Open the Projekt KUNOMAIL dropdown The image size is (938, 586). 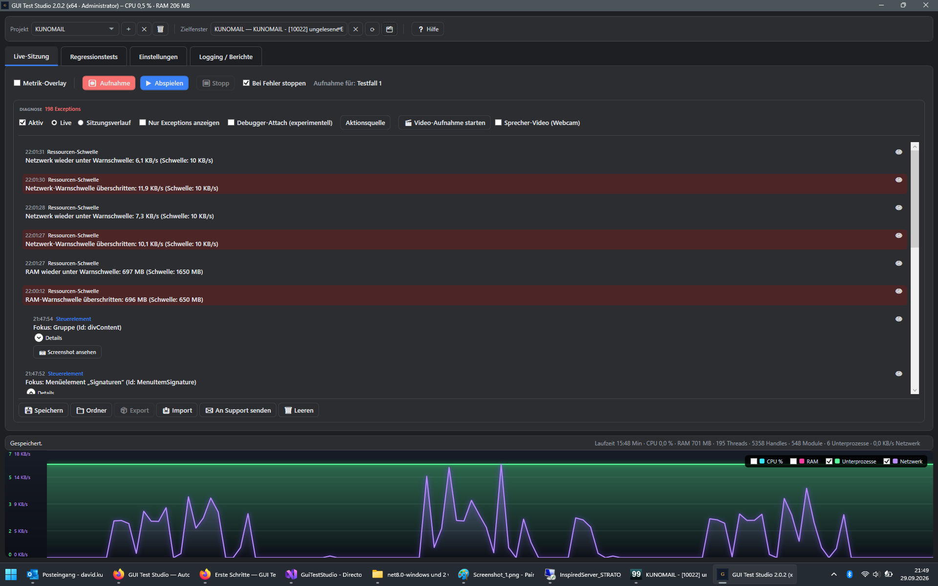75,29
